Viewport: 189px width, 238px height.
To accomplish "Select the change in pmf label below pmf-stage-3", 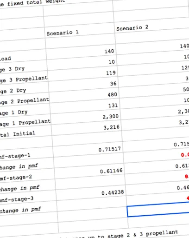I will (20, 210).
